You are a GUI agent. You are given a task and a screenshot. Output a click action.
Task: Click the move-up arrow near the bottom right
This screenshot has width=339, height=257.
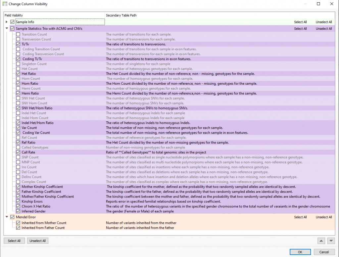(x=321, y=241)
